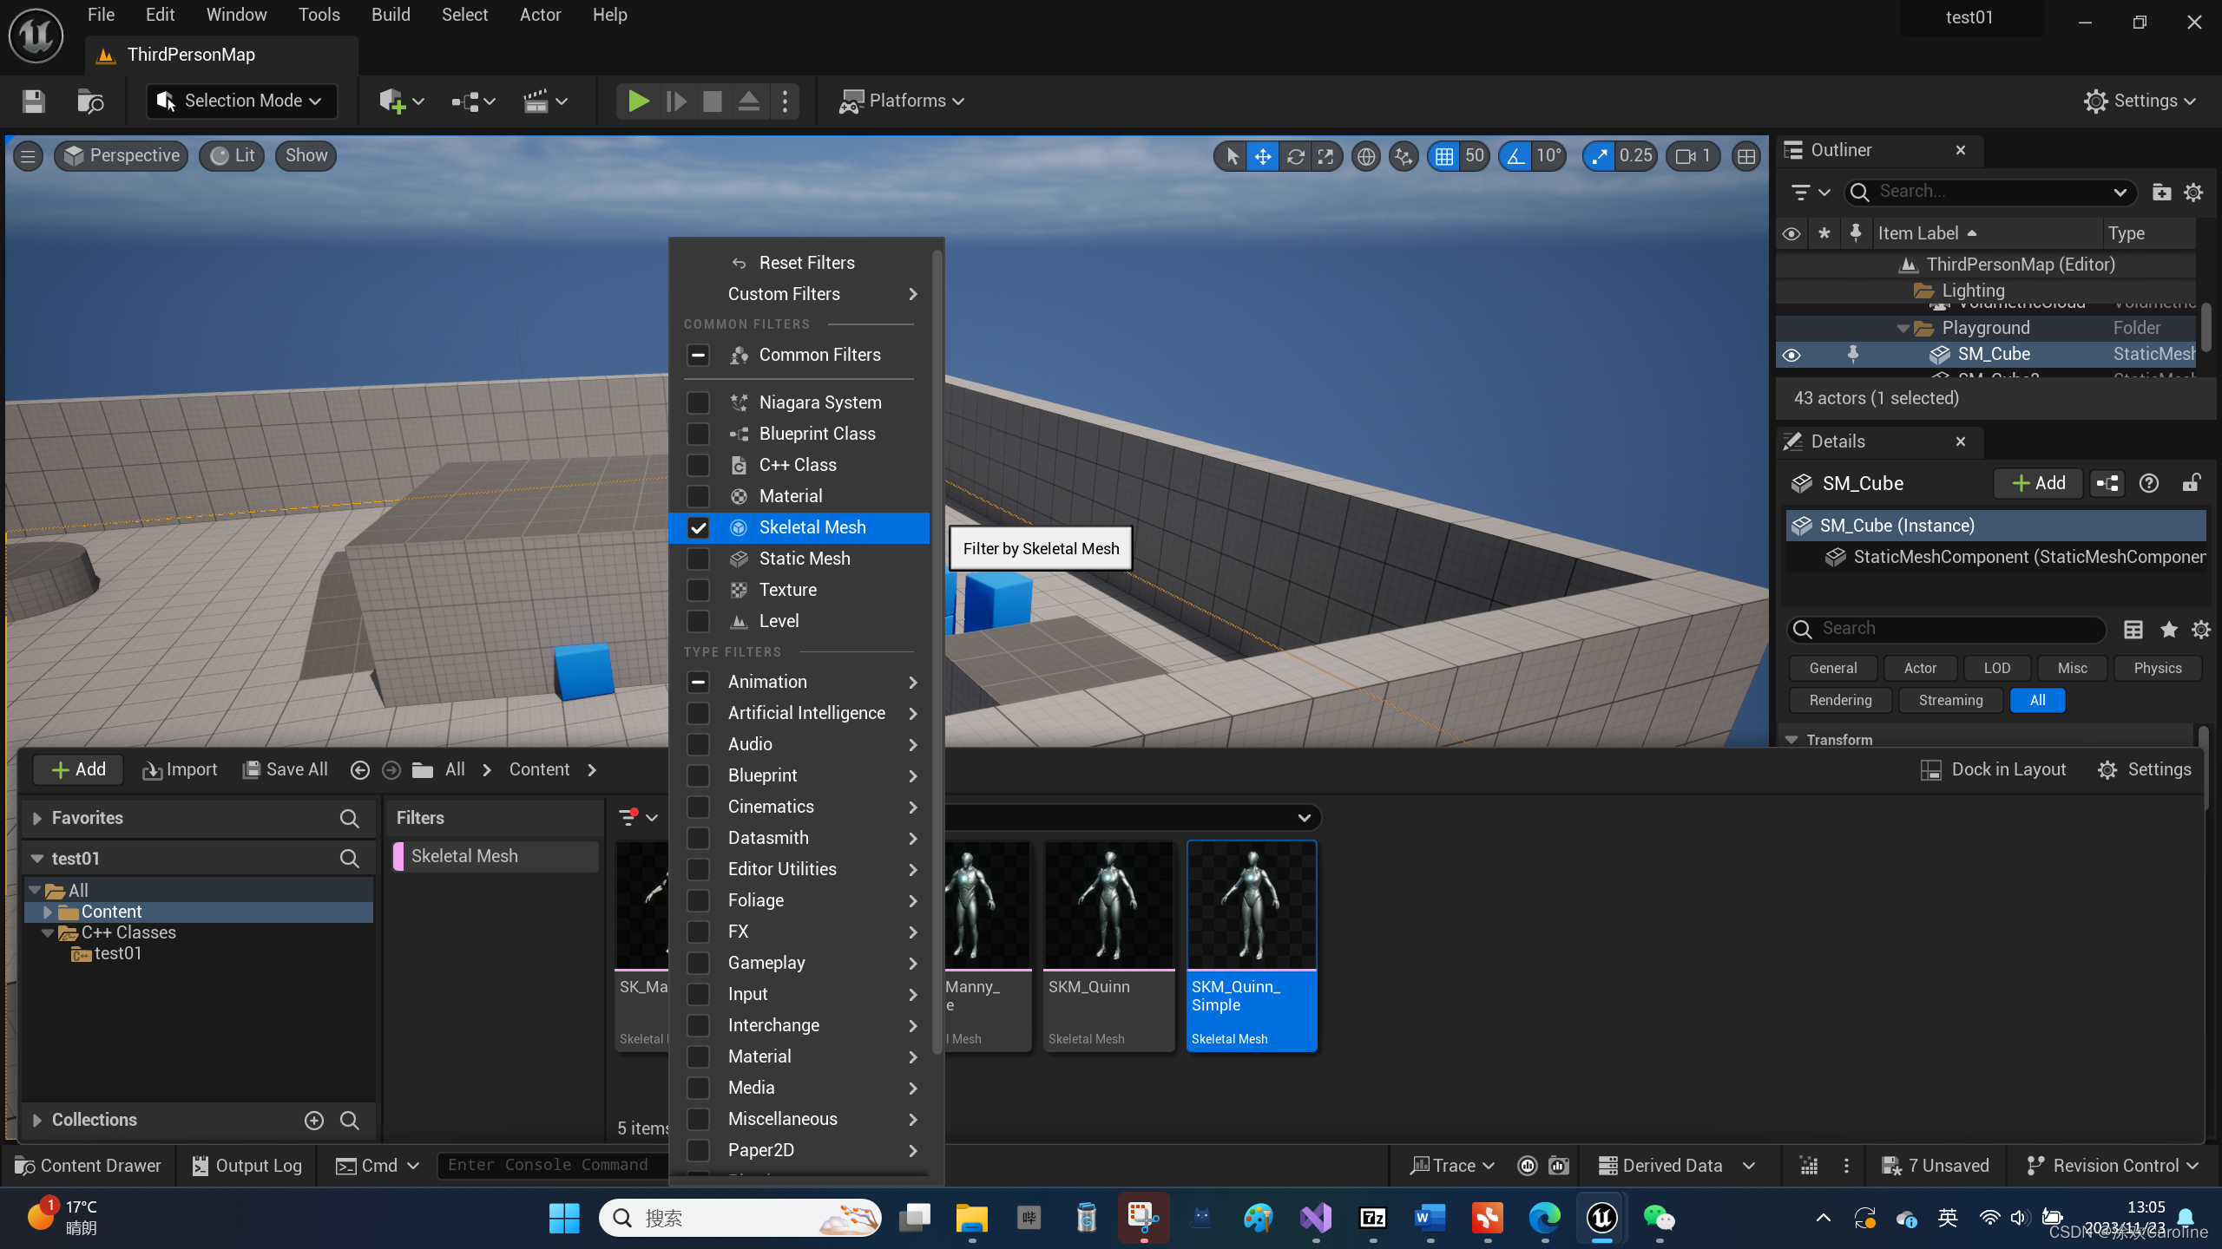Uncheck the Skeletal Mesh filter checkbox
This screenshot has width=2222, height=1249.
pos(698,527)
